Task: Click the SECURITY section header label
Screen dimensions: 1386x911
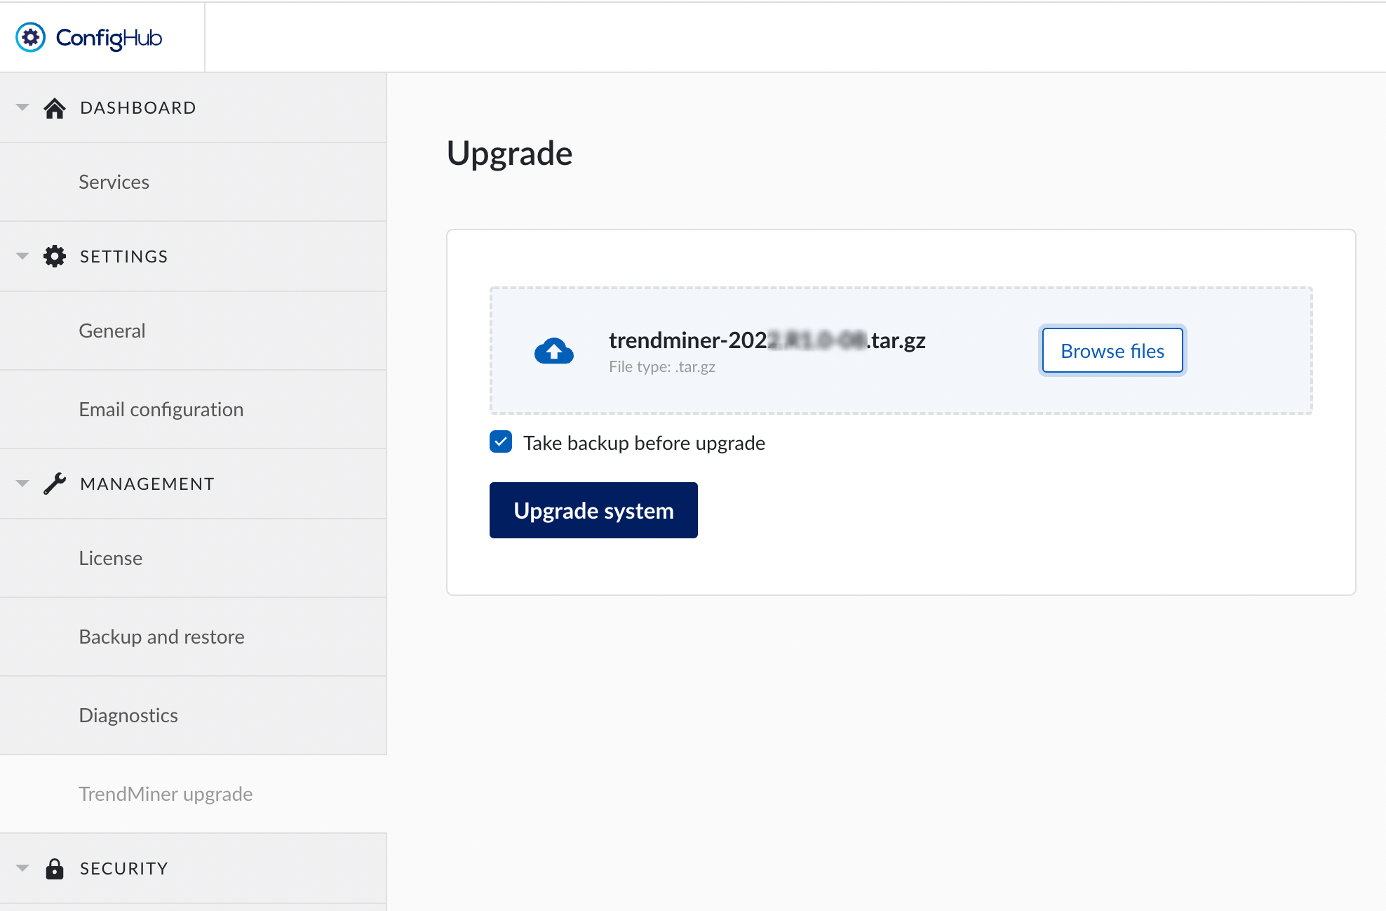Action: 124,869
